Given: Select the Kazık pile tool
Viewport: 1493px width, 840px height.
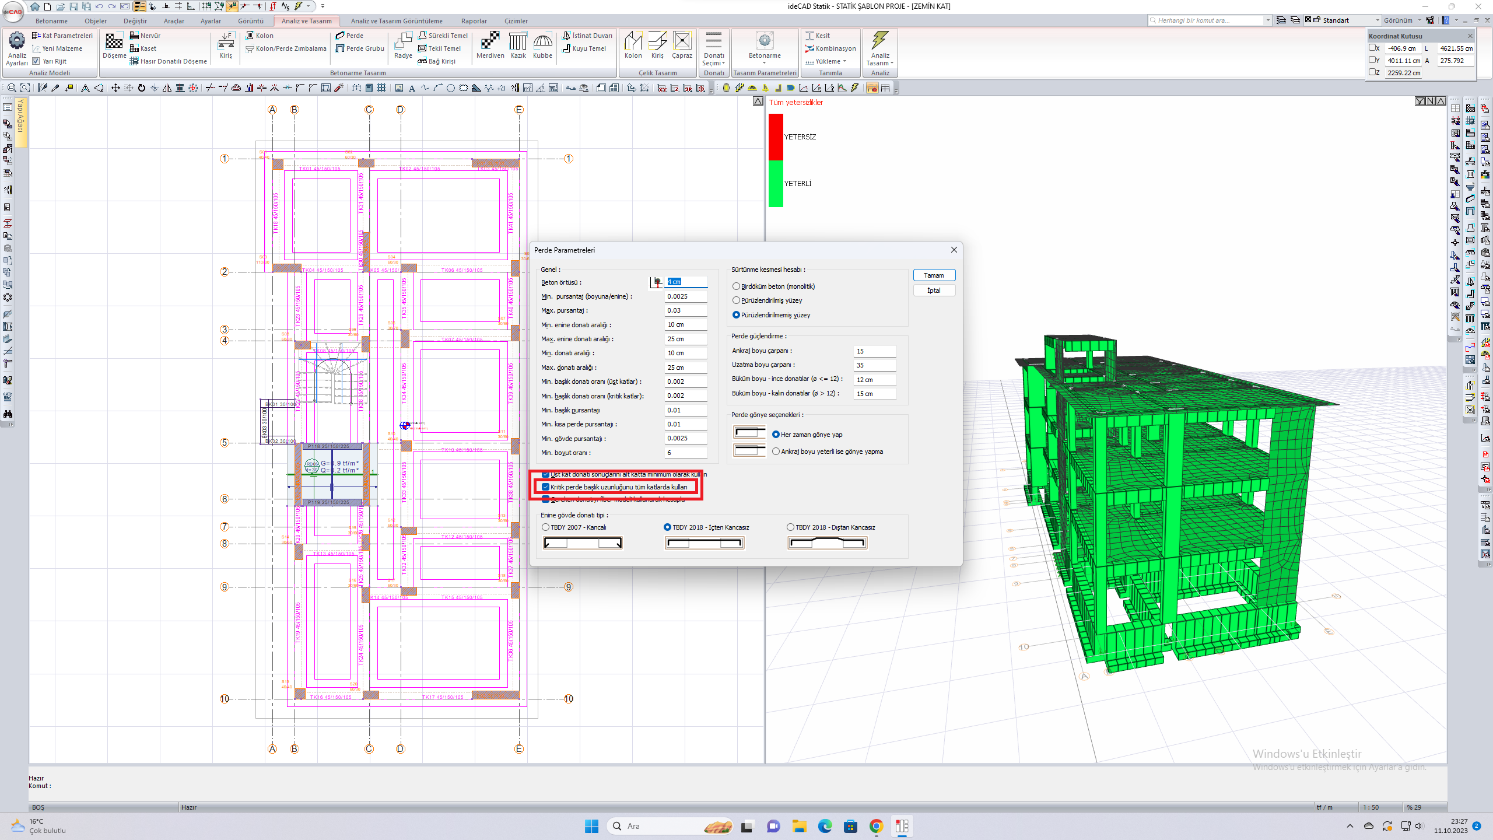Looking at the screenshot, I should [x=518, y=45].
